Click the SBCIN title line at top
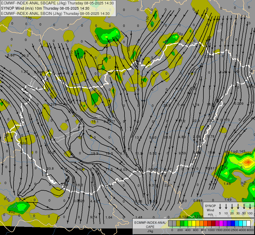 pos(55,14)
